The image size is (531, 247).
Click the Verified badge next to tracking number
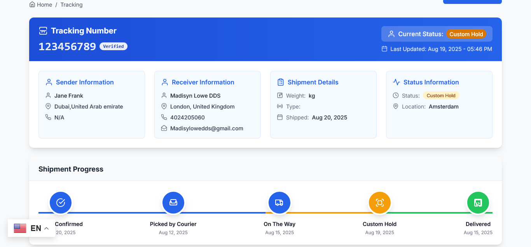coord(114,46)
